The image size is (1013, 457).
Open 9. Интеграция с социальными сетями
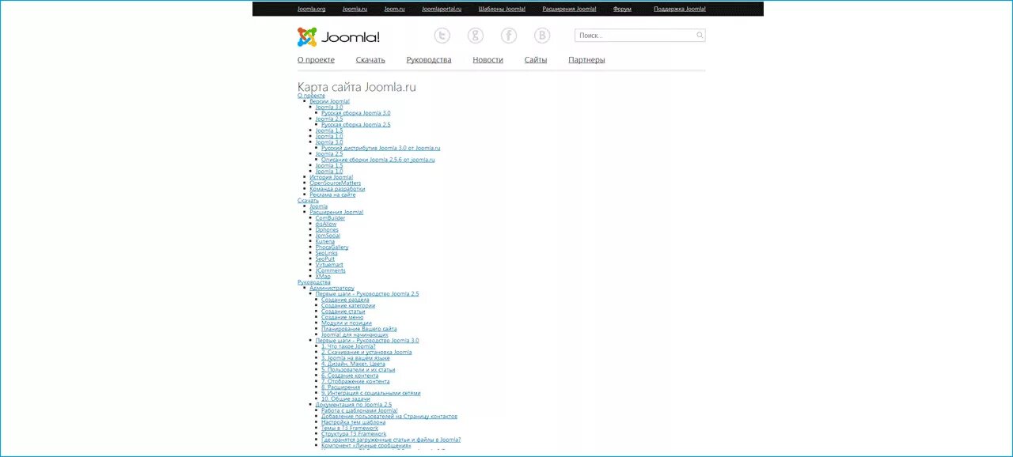371,393
